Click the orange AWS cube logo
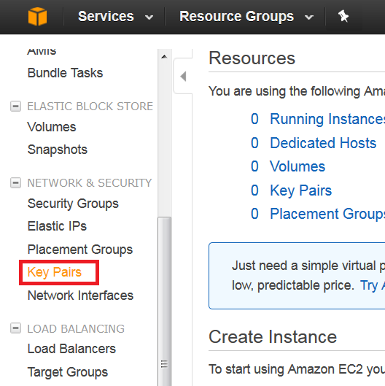Image resolution: width=385 pixels, height=386 pixels. coord(37,17)
